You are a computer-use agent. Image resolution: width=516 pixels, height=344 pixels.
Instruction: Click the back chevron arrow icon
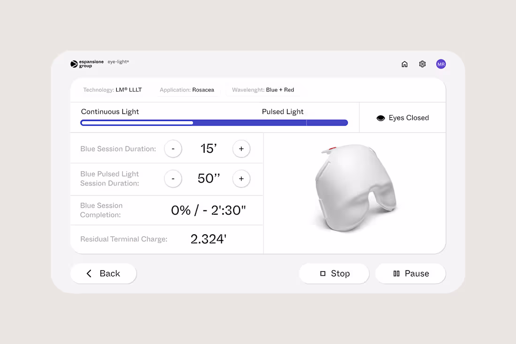[x=89, y=273]
